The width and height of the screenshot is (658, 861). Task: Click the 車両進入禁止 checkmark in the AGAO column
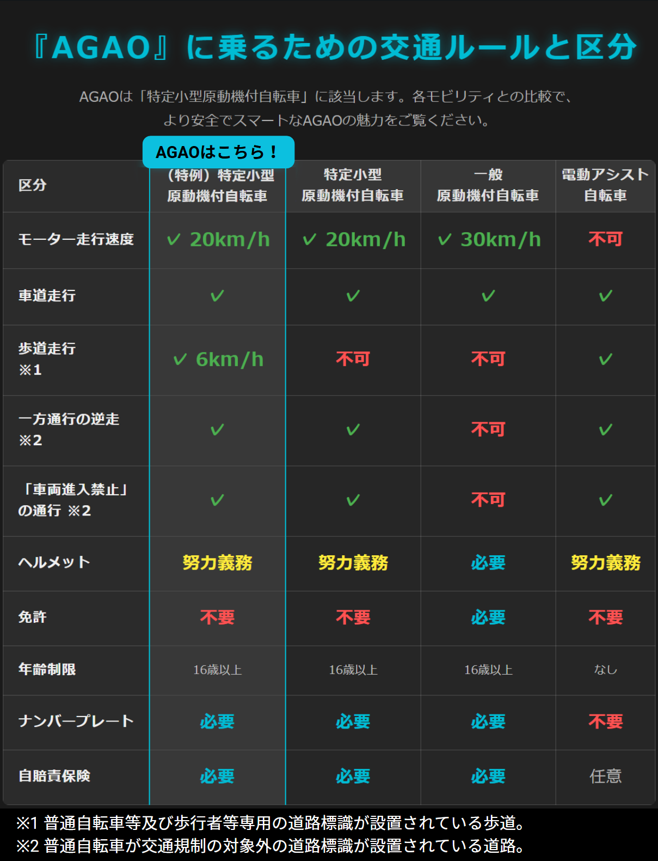[218, 500]
